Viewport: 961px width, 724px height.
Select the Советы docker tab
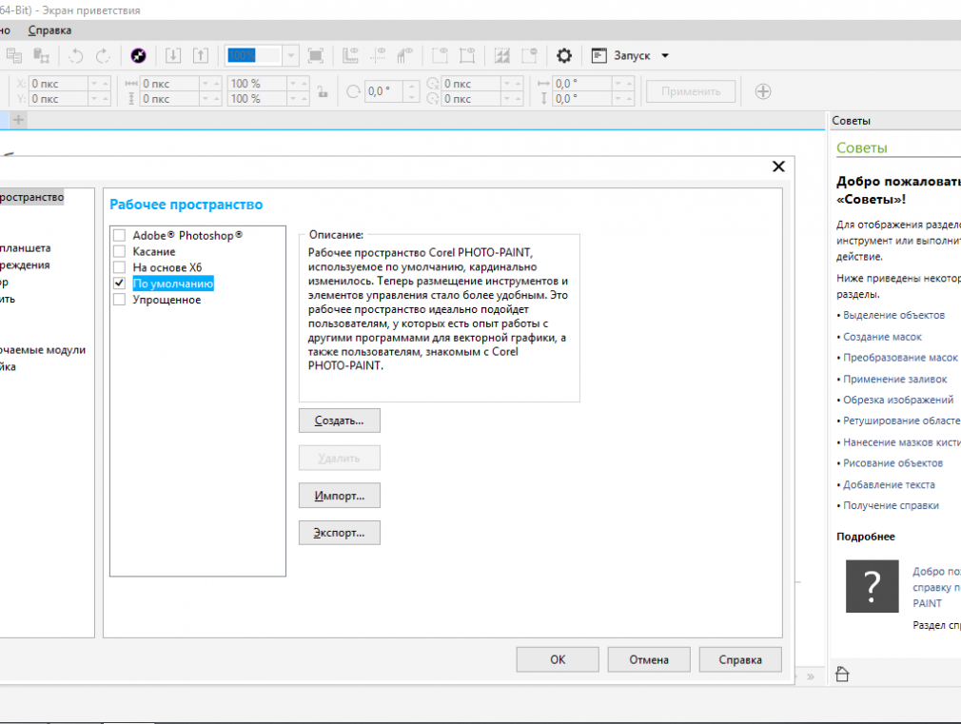[x=851, y=121]
